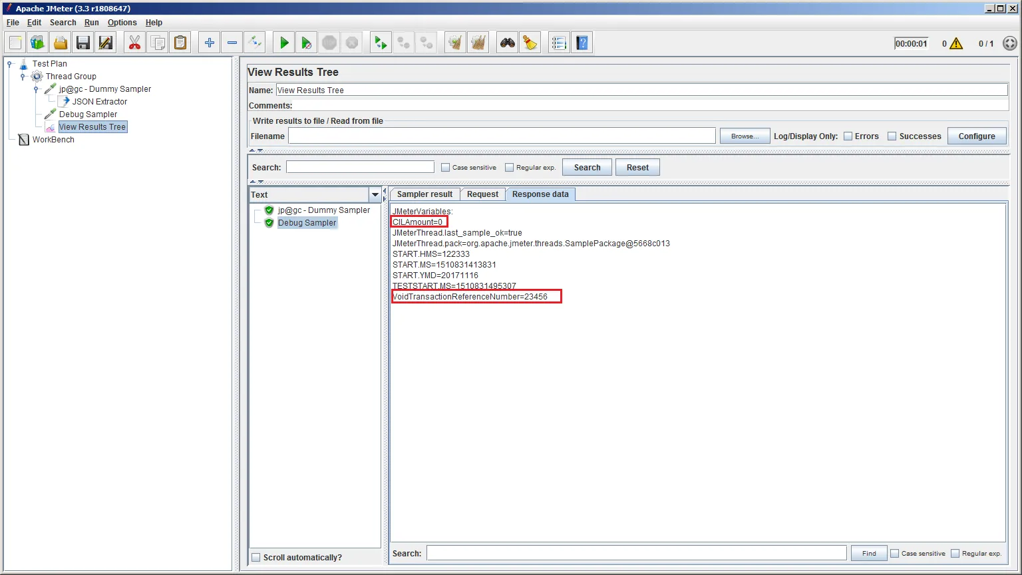Screen dimensions: 1022x575
Task: Tick Case sensitive next to the Reset button
Action: point(446,168)
